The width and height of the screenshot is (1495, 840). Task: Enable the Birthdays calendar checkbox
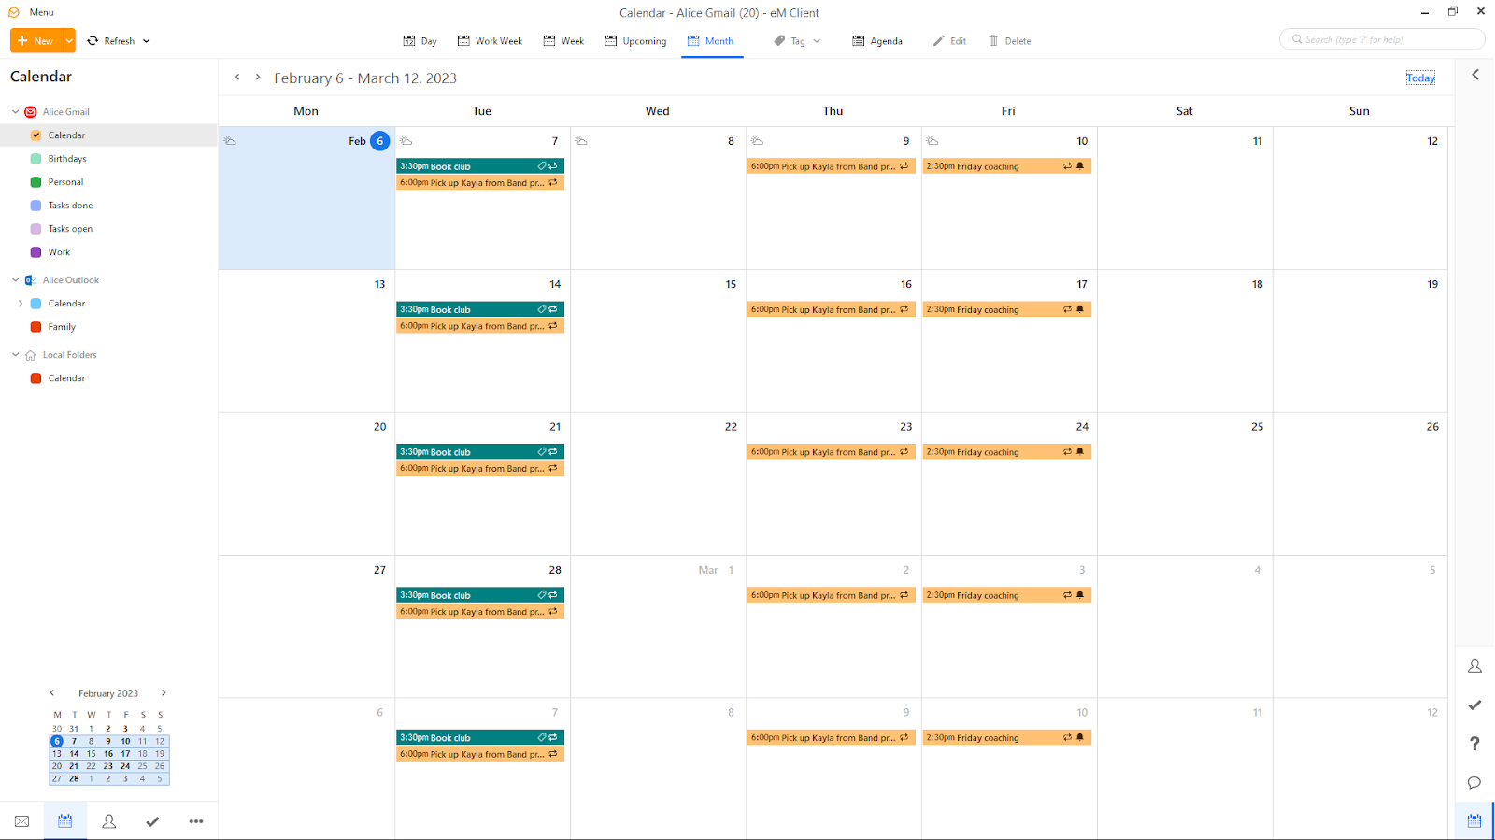point(36,159)
